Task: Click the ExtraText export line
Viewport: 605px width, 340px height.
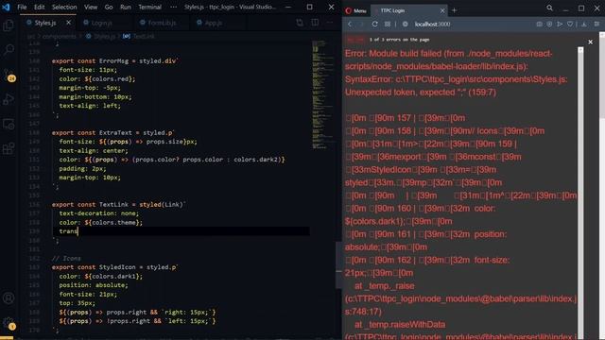Action: pyautogui.click(x=113, y=132)
